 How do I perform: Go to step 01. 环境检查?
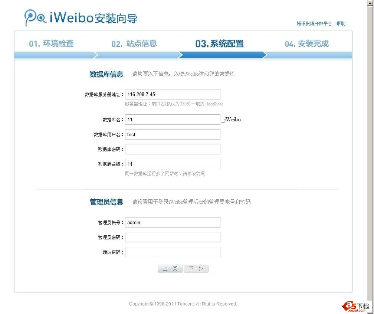click(x=51, y=44)
